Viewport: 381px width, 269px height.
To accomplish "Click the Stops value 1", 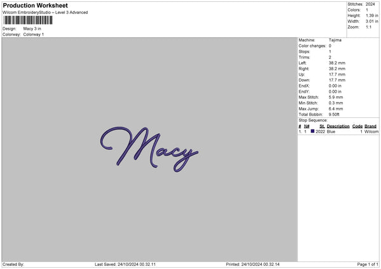I will coord(330,51).
